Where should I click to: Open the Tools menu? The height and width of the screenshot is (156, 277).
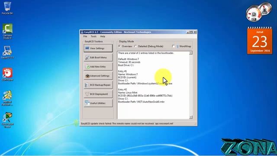pyautogui.click(x=93, y=36)
